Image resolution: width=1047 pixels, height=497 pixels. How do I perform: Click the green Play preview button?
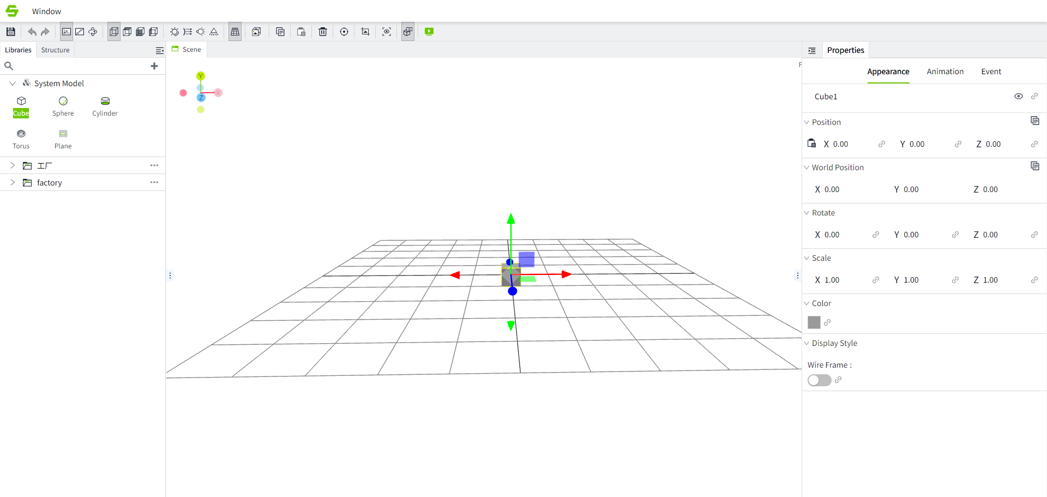tap(429, 32)
